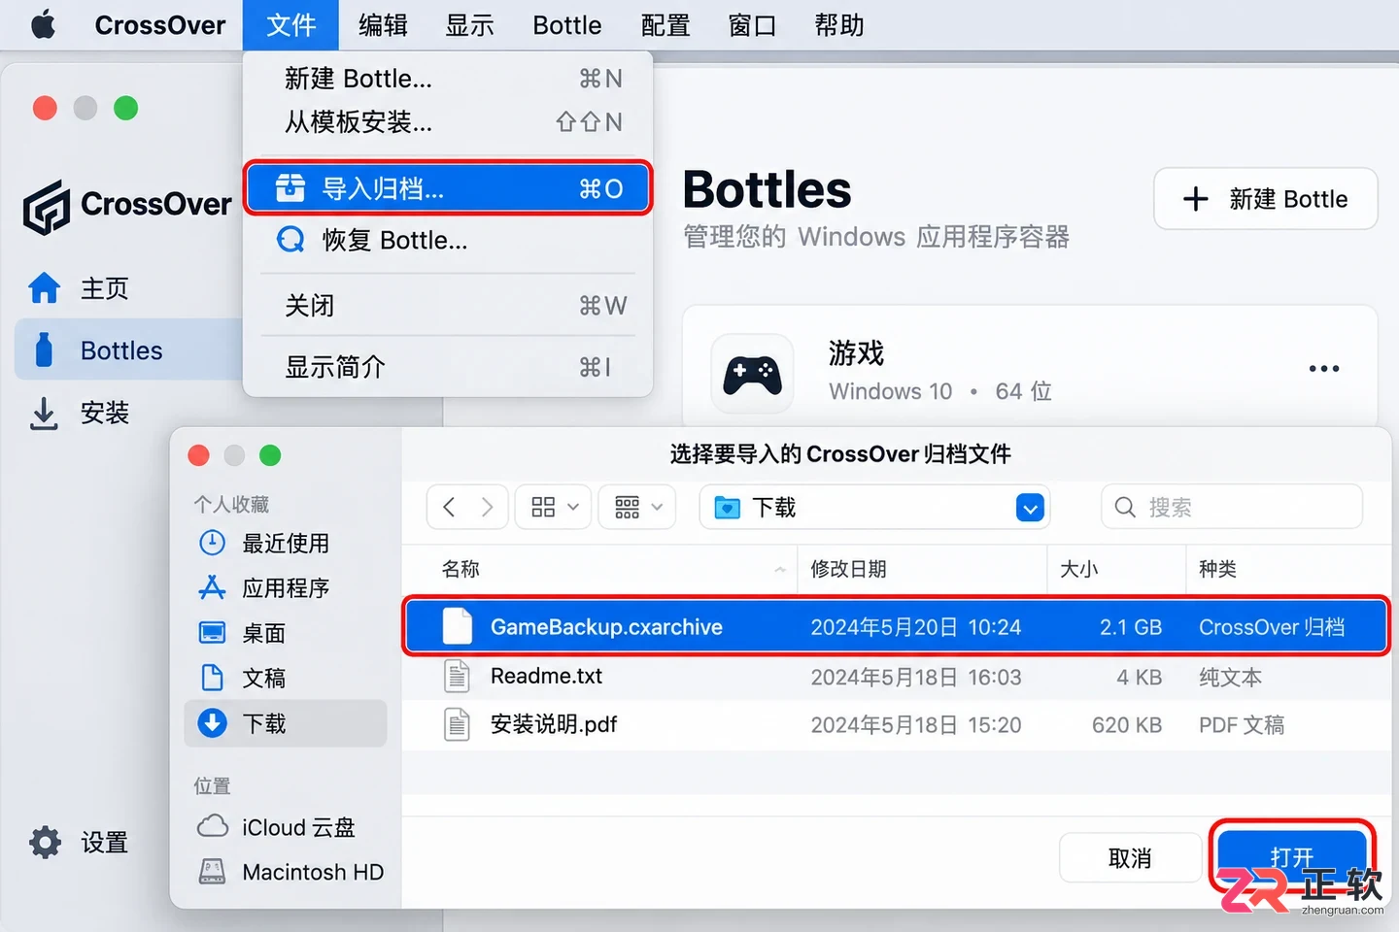Open the icon view mode dropdown
The height and width of the screenshot is (932, 1399).
[554, 507]
